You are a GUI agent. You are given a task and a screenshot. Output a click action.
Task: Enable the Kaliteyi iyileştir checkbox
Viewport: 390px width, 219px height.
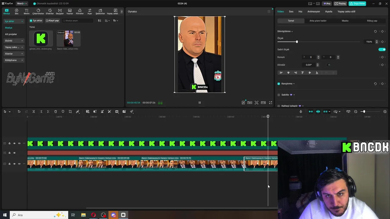coord(278,106)
